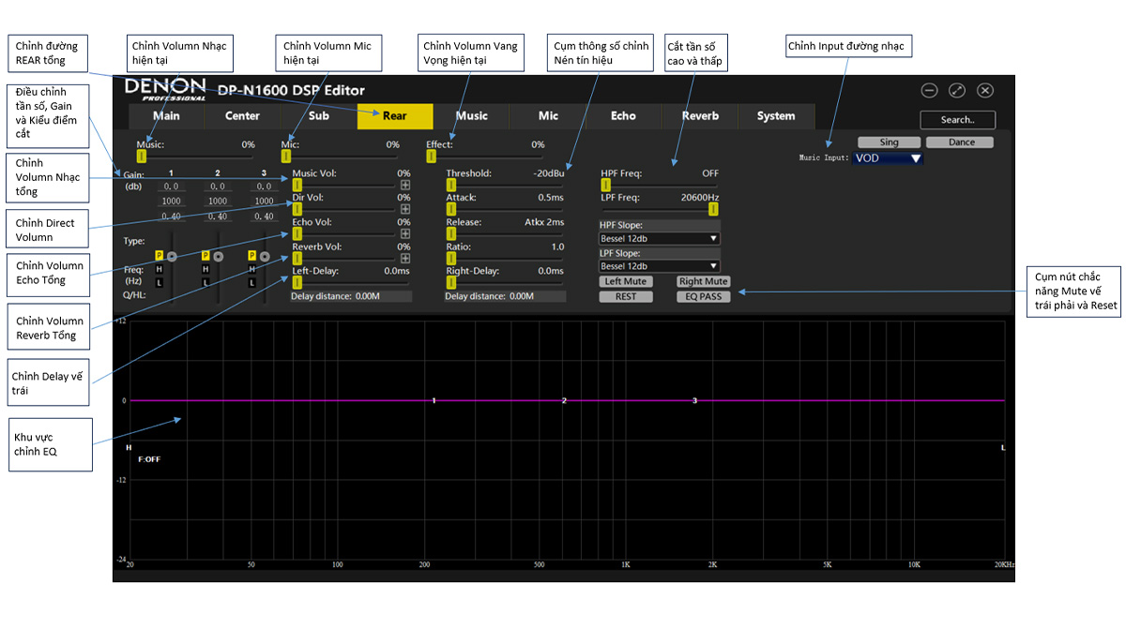1126x643 pixels.
Task: Switch to the Reverb tab
Action: [x=700, y=116]
